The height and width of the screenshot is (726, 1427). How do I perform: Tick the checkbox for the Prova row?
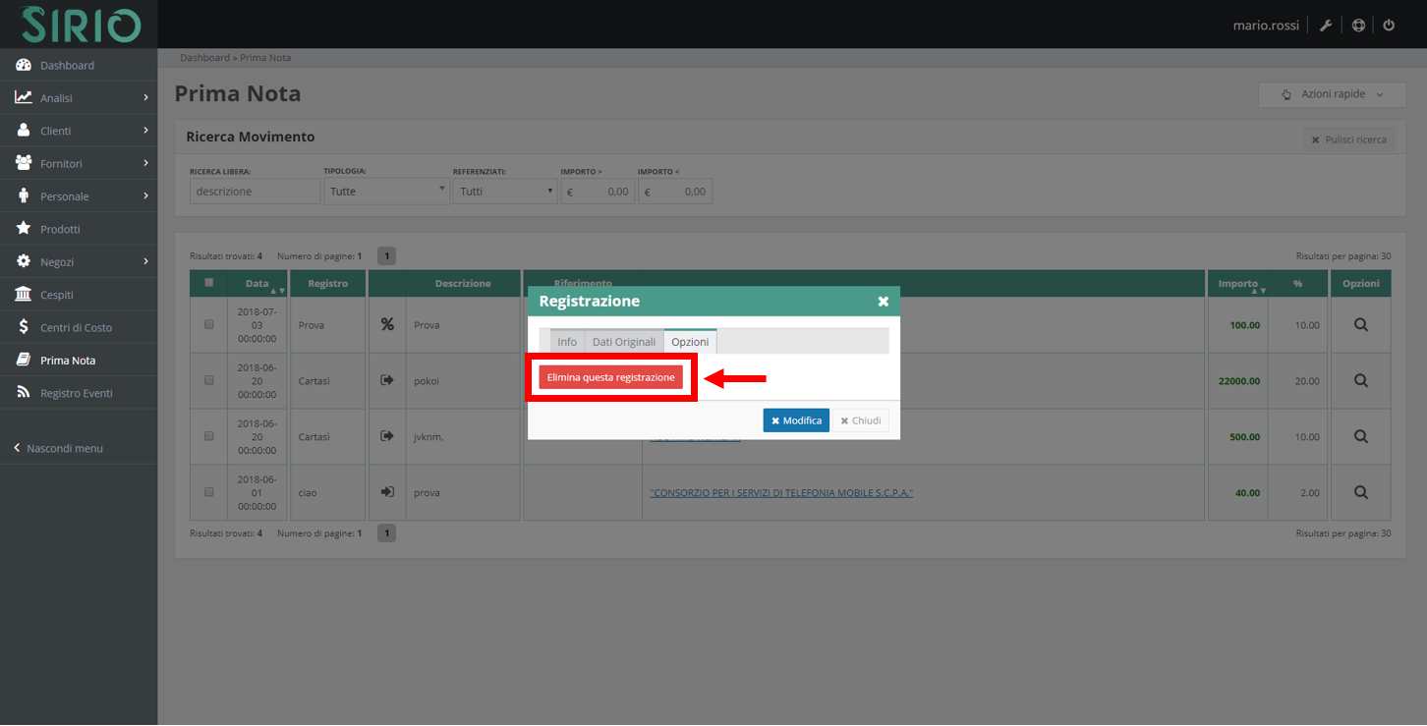[x=208, y=324]
